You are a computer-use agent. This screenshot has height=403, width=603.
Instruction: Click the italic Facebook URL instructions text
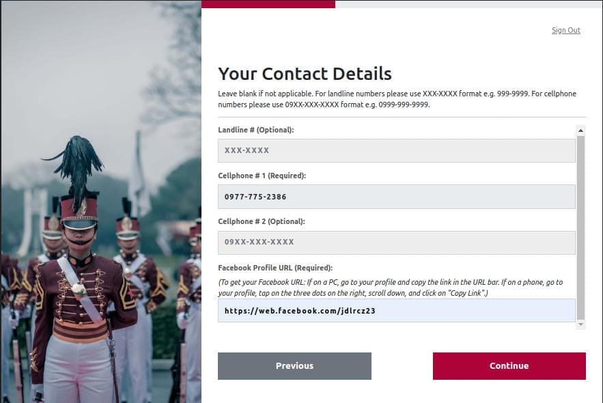click(x=390, y=288)
